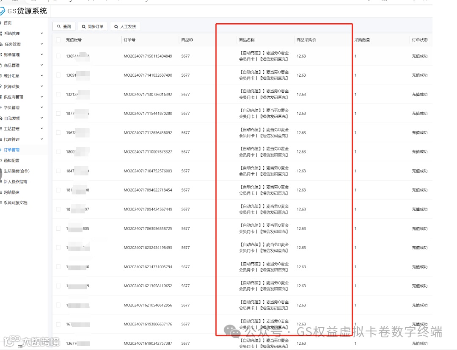Go to 首页 in the sidebar
Screen dimensions: 457x350
(x=8, y=23)
